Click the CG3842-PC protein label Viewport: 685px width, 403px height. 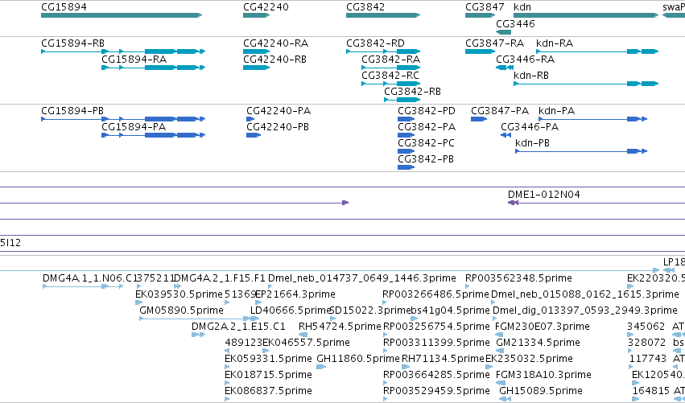tap(426, 143)
